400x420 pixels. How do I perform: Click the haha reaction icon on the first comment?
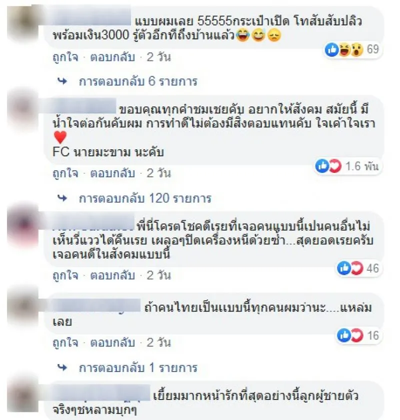click(344, 50)
